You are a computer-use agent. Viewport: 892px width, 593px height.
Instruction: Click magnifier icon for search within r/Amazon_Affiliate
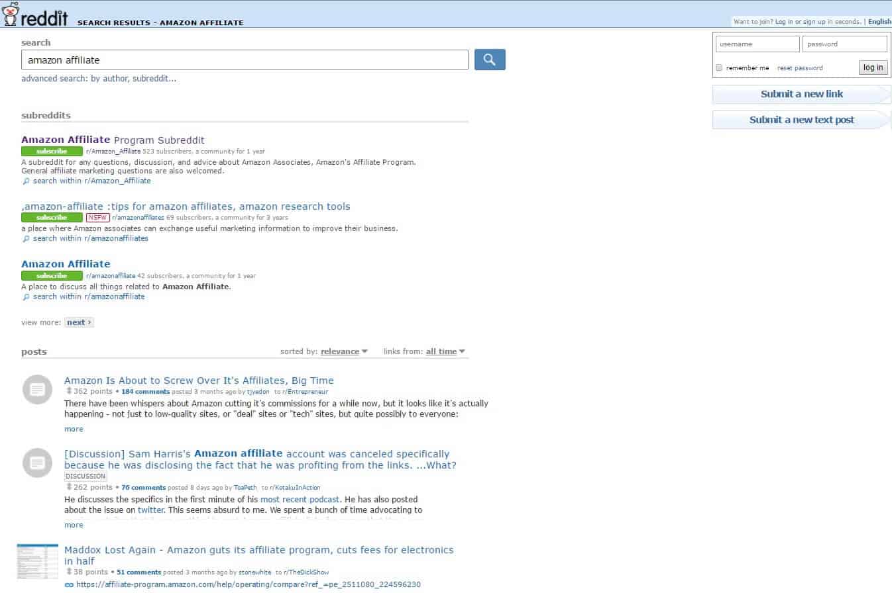click(26, 181)
